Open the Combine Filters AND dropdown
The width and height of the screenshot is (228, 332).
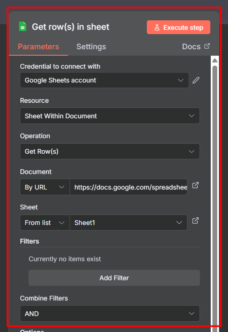(x=110, y=313)
